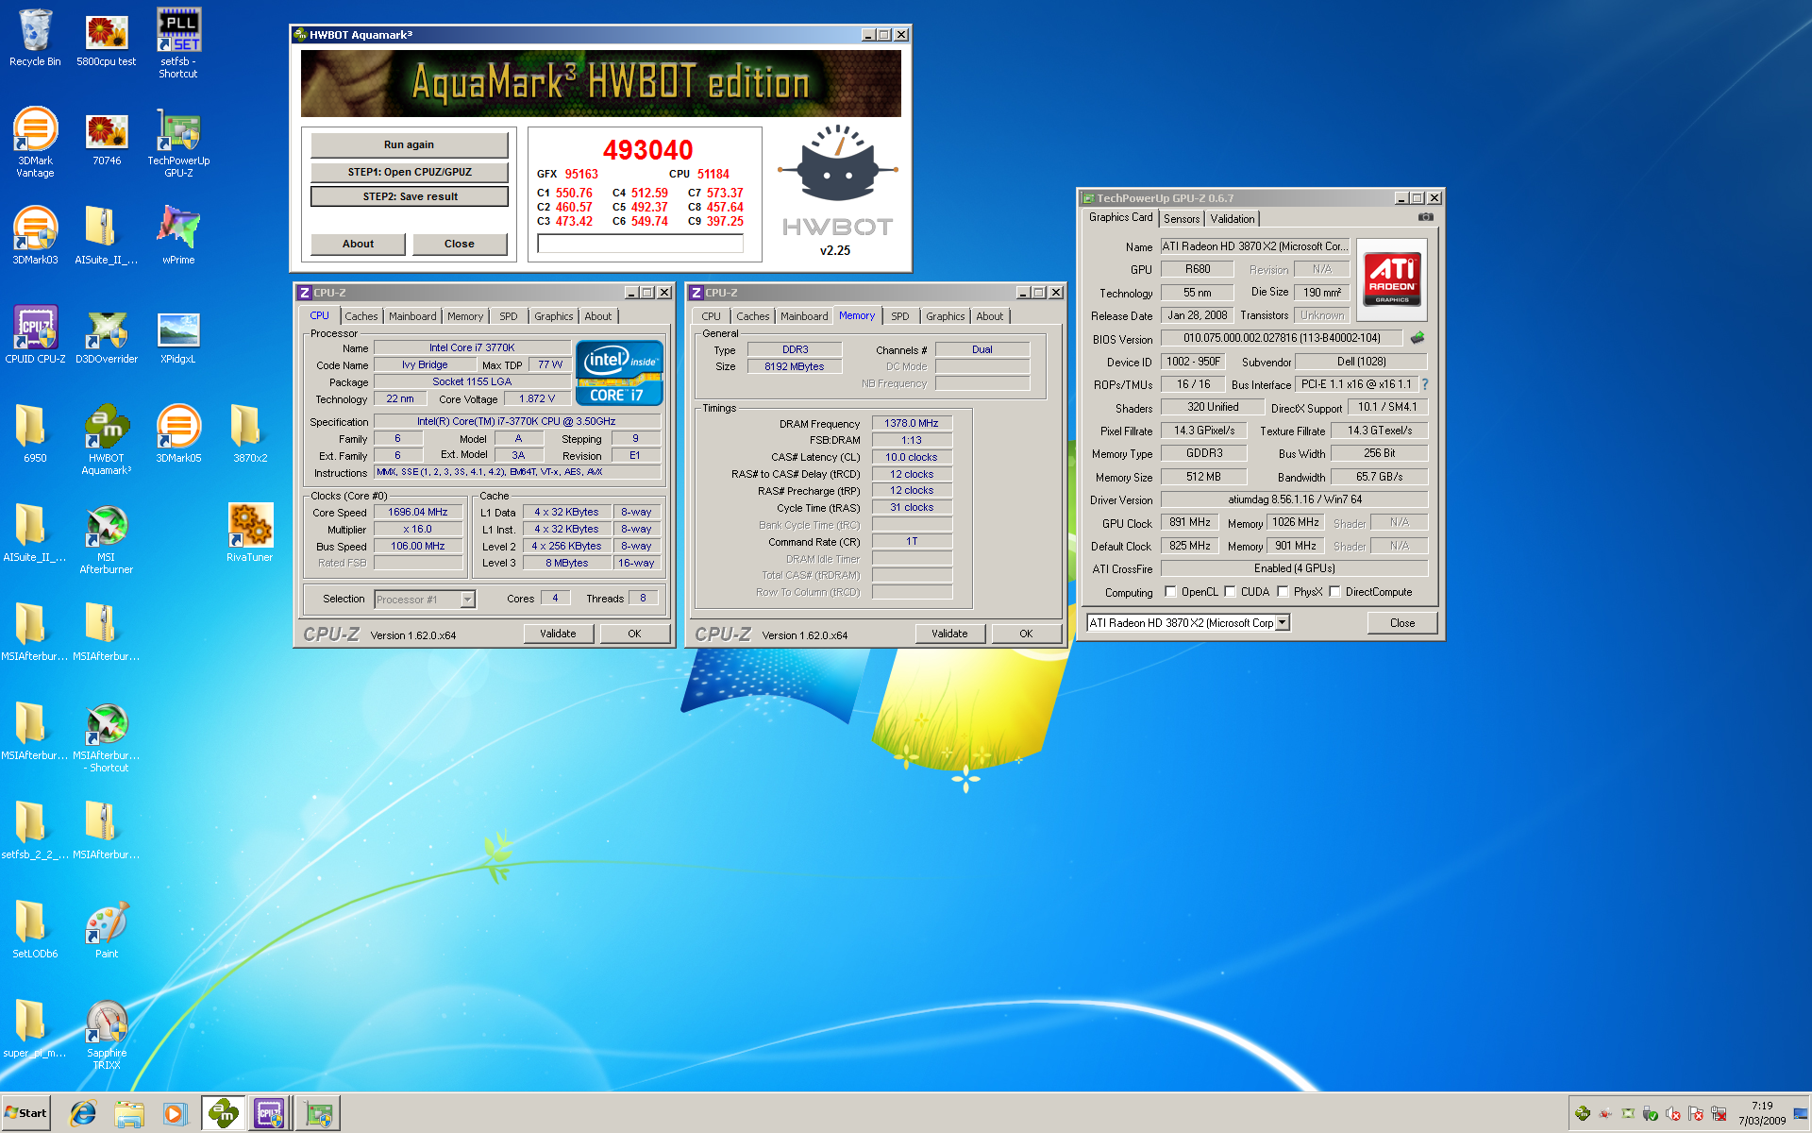Click the Start button
Image resolution: width=1812 pixels, height=1133 pixels.
pos(25,1113)
